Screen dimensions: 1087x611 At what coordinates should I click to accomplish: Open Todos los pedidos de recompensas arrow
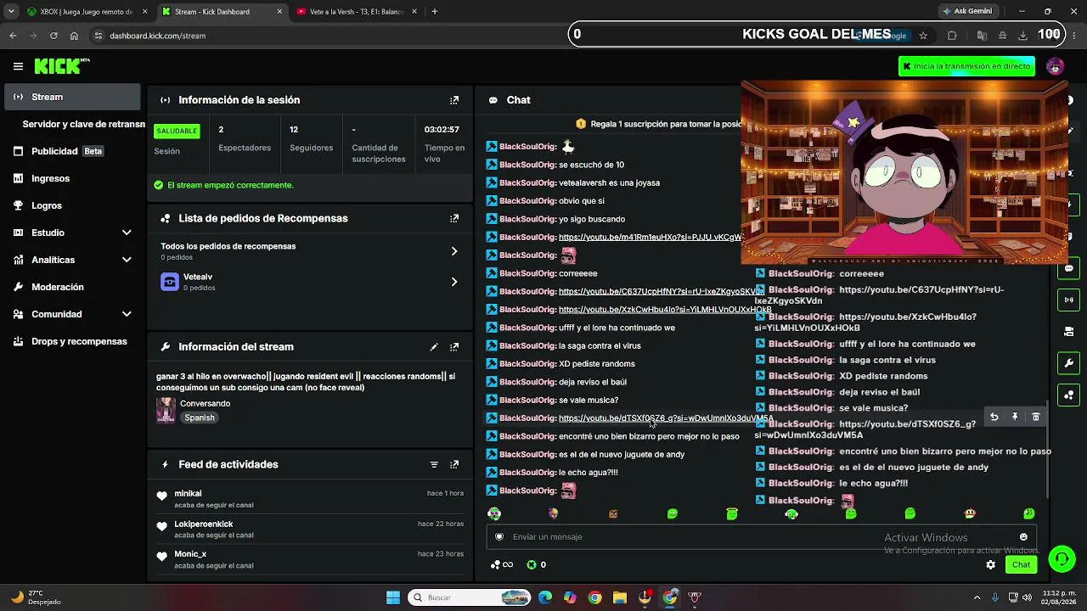click(454, 251)
